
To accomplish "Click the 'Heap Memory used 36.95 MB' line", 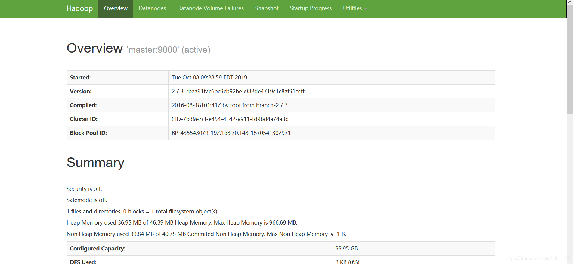I will [x=182, y=223].
